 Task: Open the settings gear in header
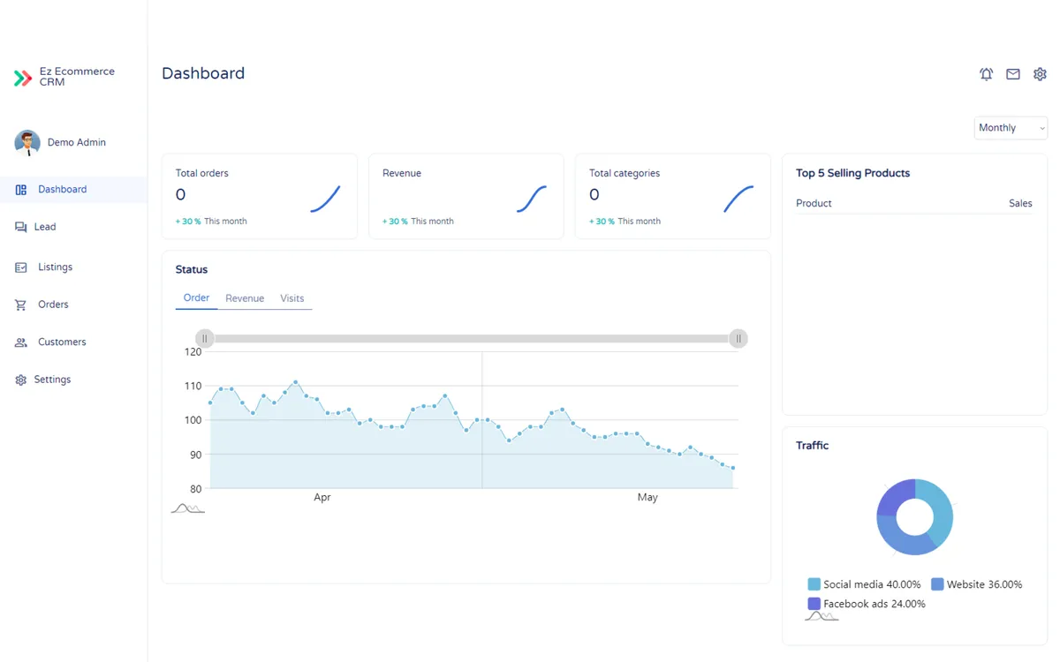(x=1040, y=74)
